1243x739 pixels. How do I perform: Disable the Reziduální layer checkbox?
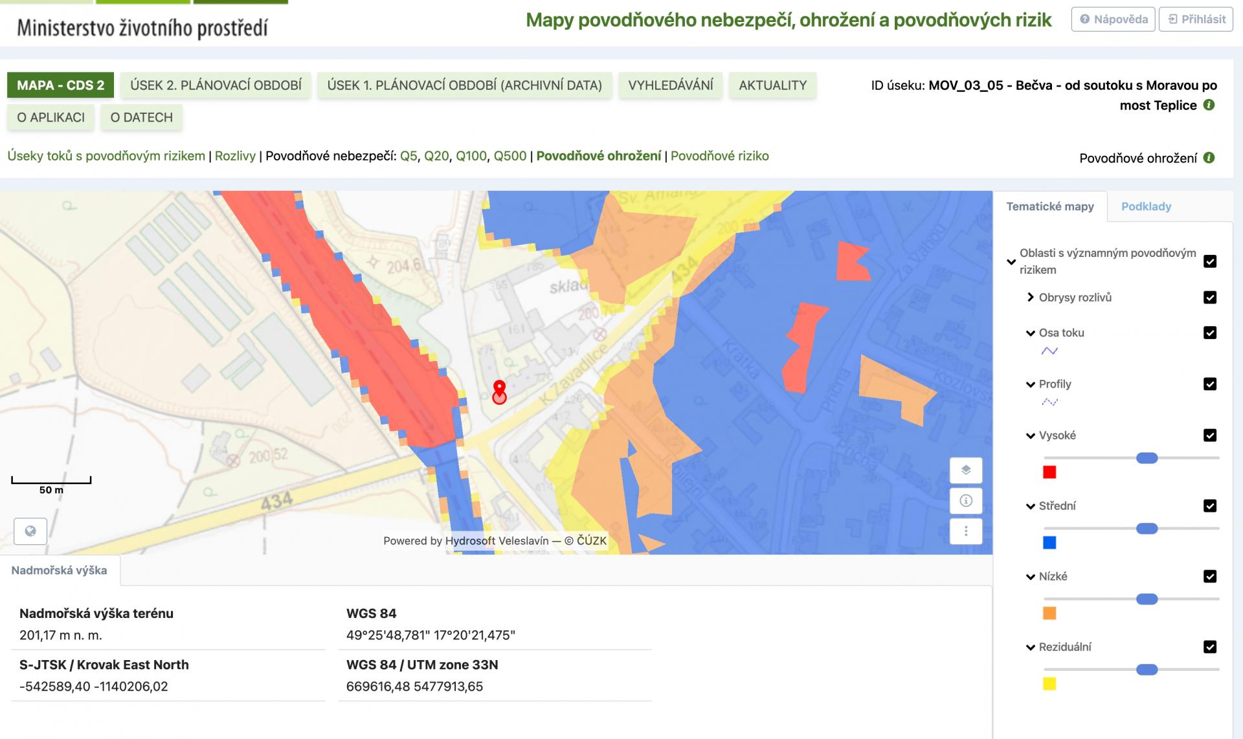(x=1209, y=646)
